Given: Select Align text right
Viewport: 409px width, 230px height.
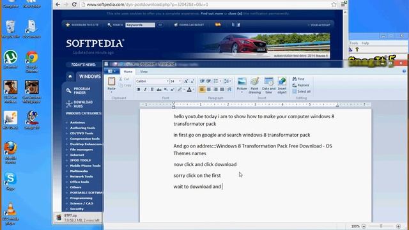Looking at the screenshot, I should tap(215, 89).
